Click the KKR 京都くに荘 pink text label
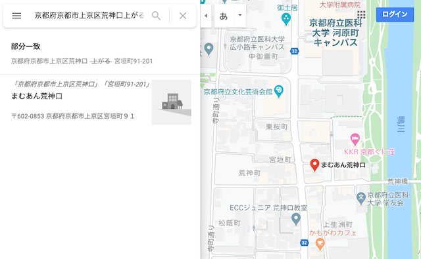 point(369,151)
